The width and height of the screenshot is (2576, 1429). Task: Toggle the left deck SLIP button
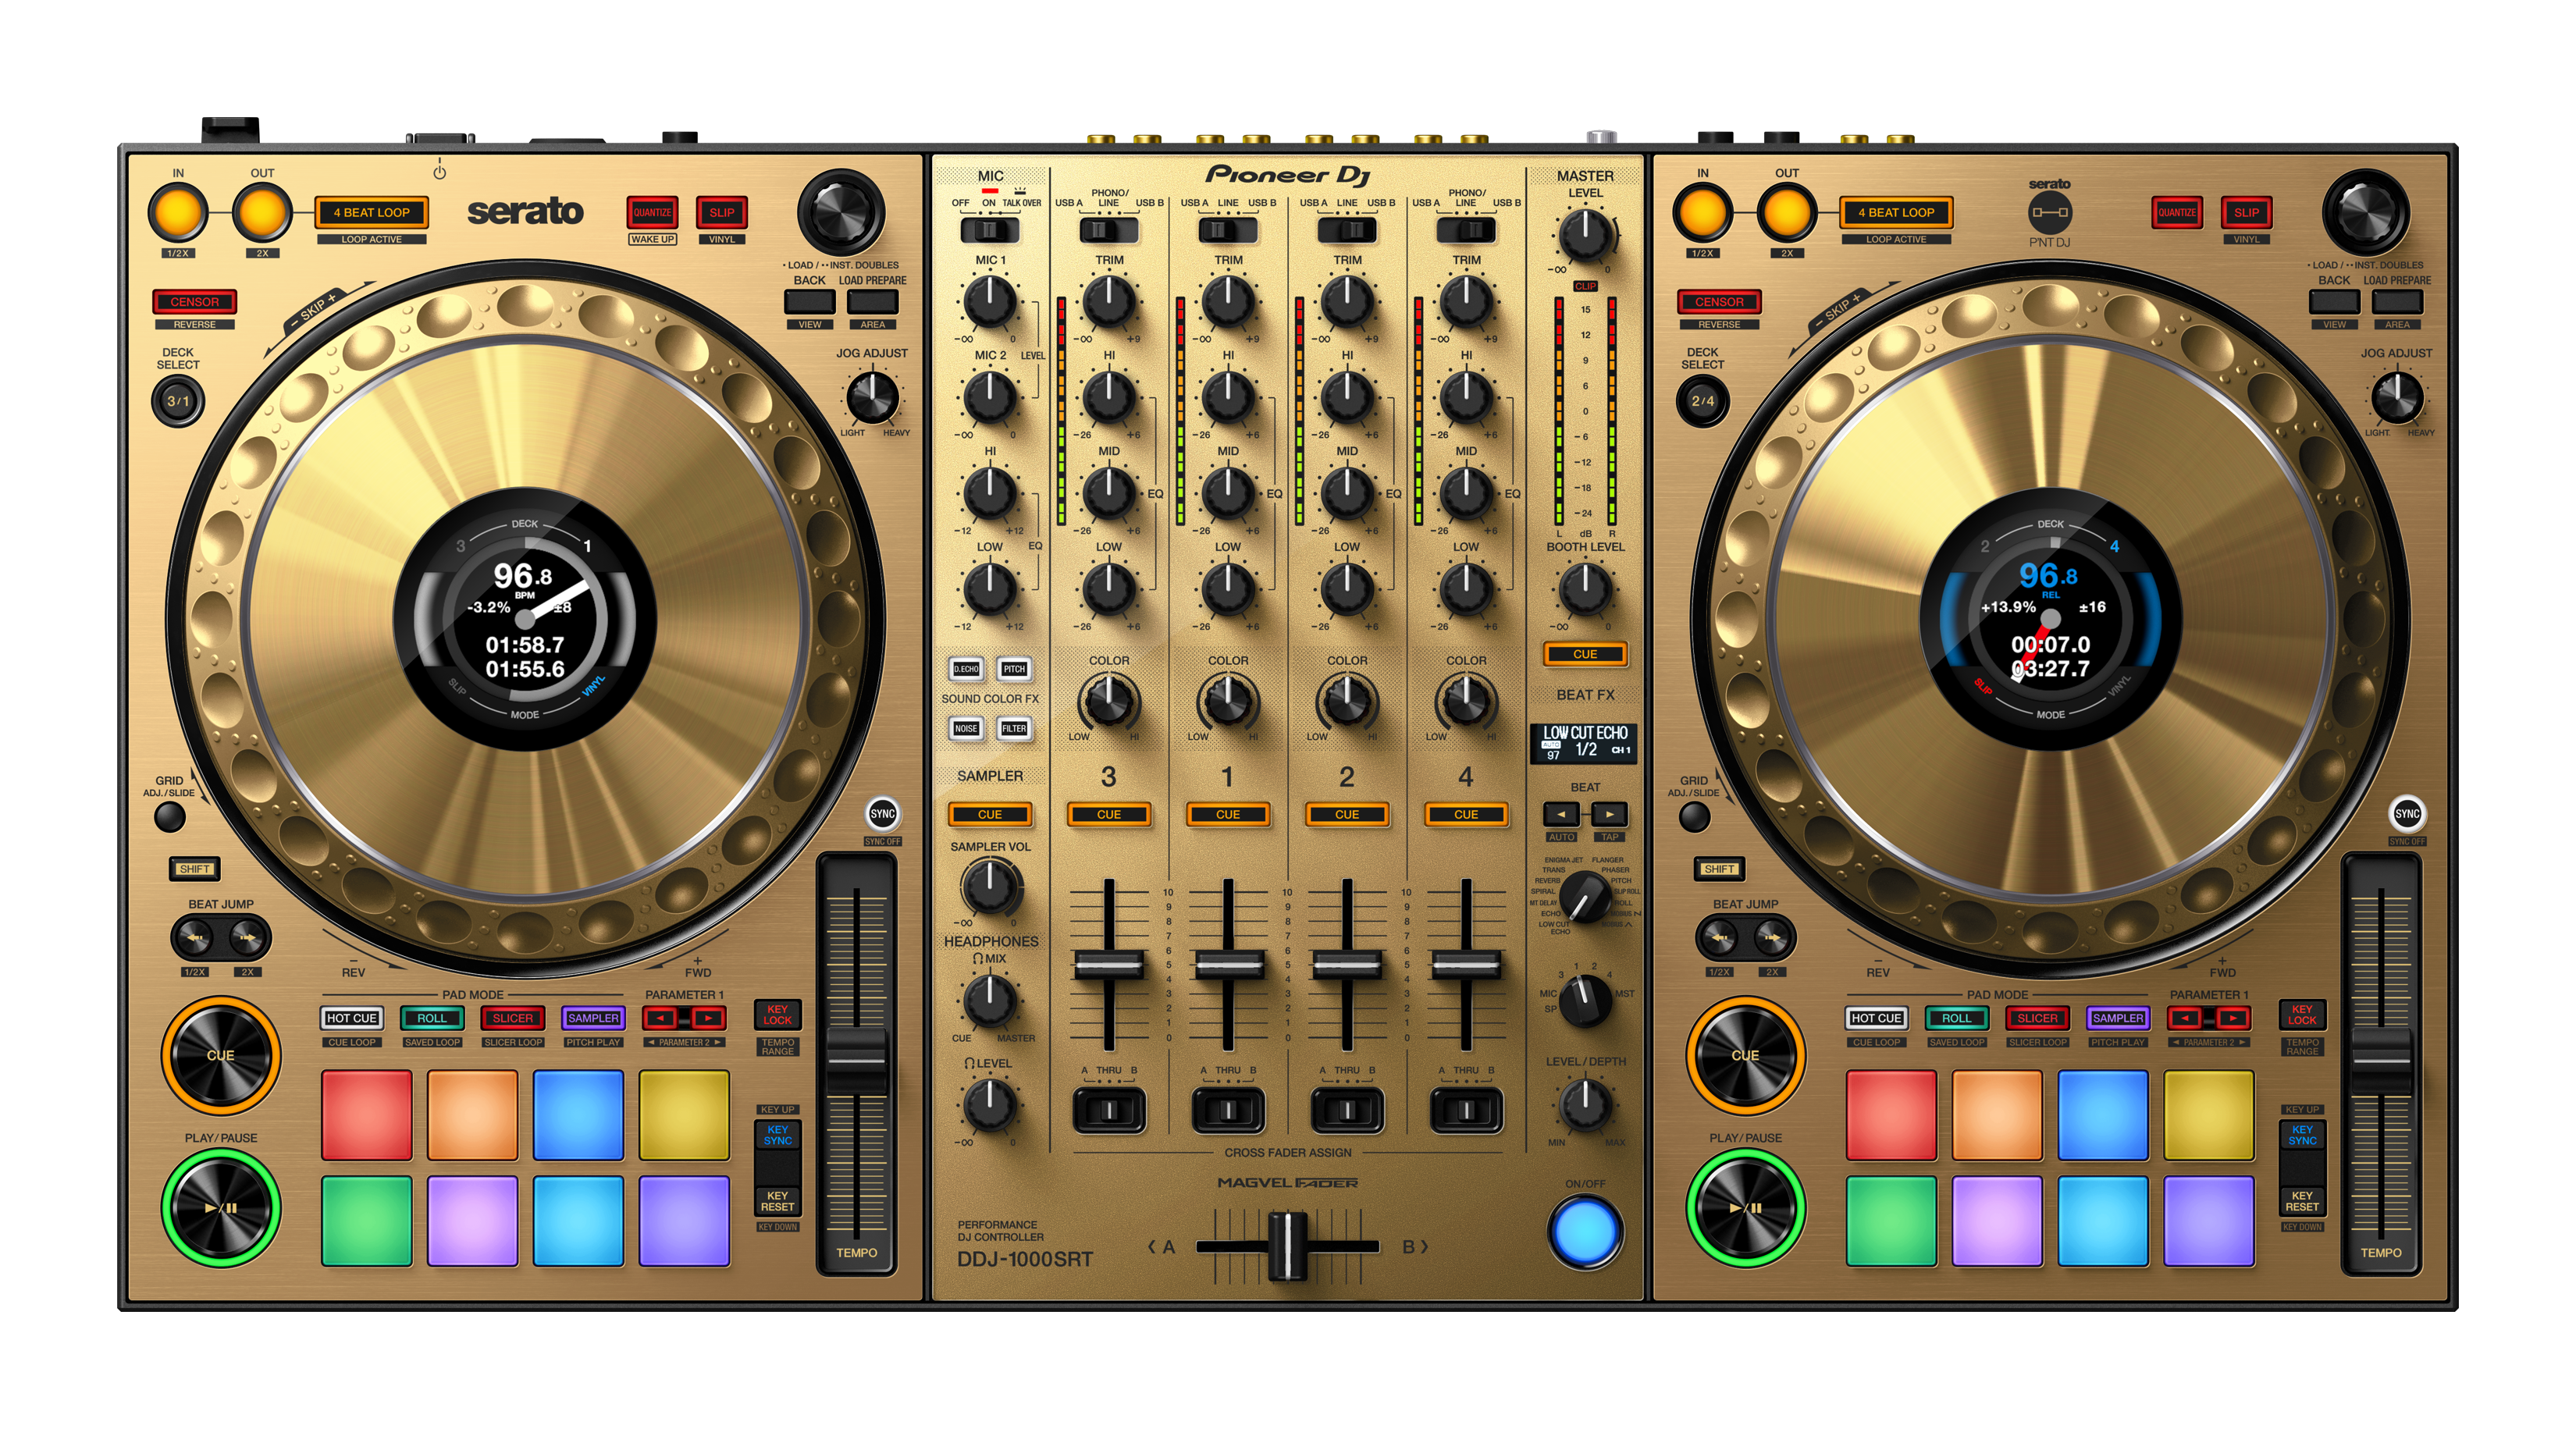[721, 212]
